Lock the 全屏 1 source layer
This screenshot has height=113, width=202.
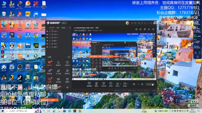click(x=50, y=47)
